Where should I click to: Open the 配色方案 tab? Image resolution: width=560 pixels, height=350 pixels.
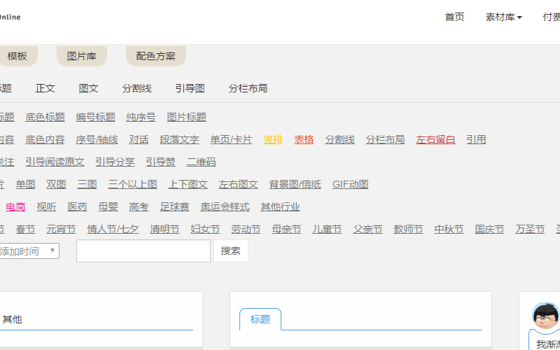(x=156, y=57)
